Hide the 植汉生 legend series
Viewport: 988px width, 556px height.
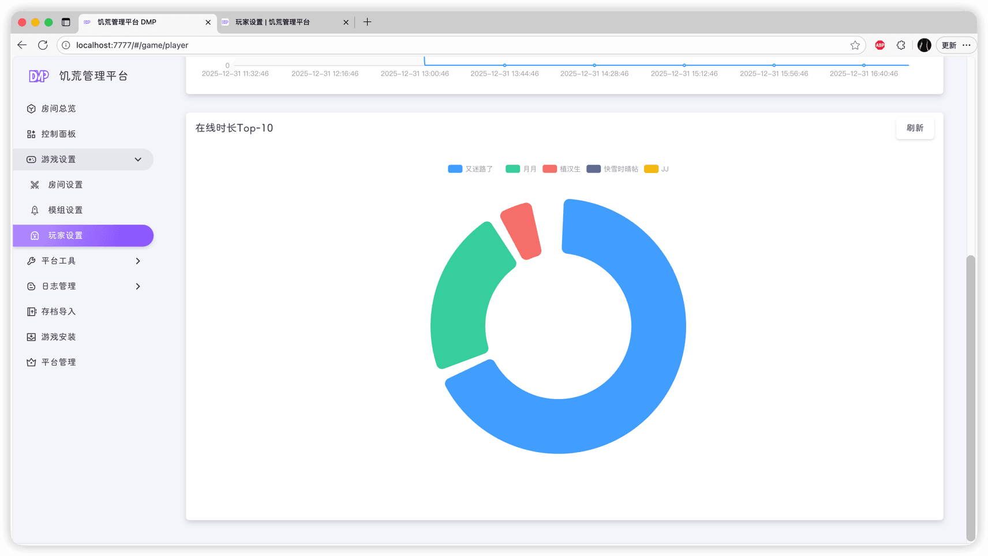(561, 169)
